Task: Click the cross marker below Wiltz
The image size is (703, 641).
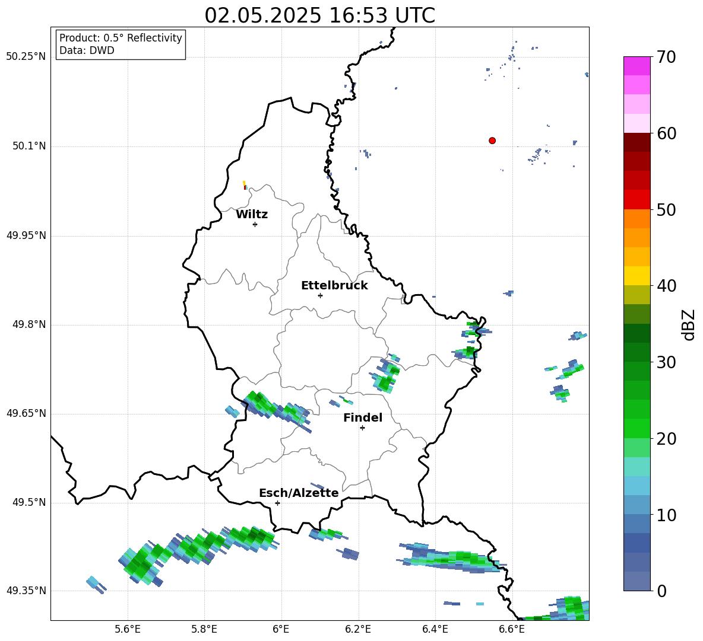Action: coord(255,224)
